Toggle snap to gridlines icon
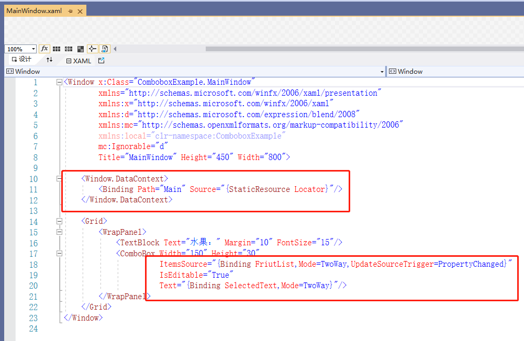Image resolution: width=524 pixels, height=341 pixels. coord(69,49)
